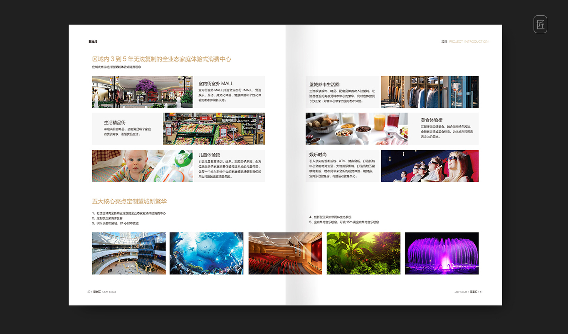Select the description under 望城都市生活圈
This screenshot has height=334, width=568.
coord(342,96)
